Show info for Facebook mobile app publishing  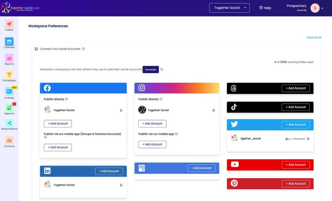(45, 137)
